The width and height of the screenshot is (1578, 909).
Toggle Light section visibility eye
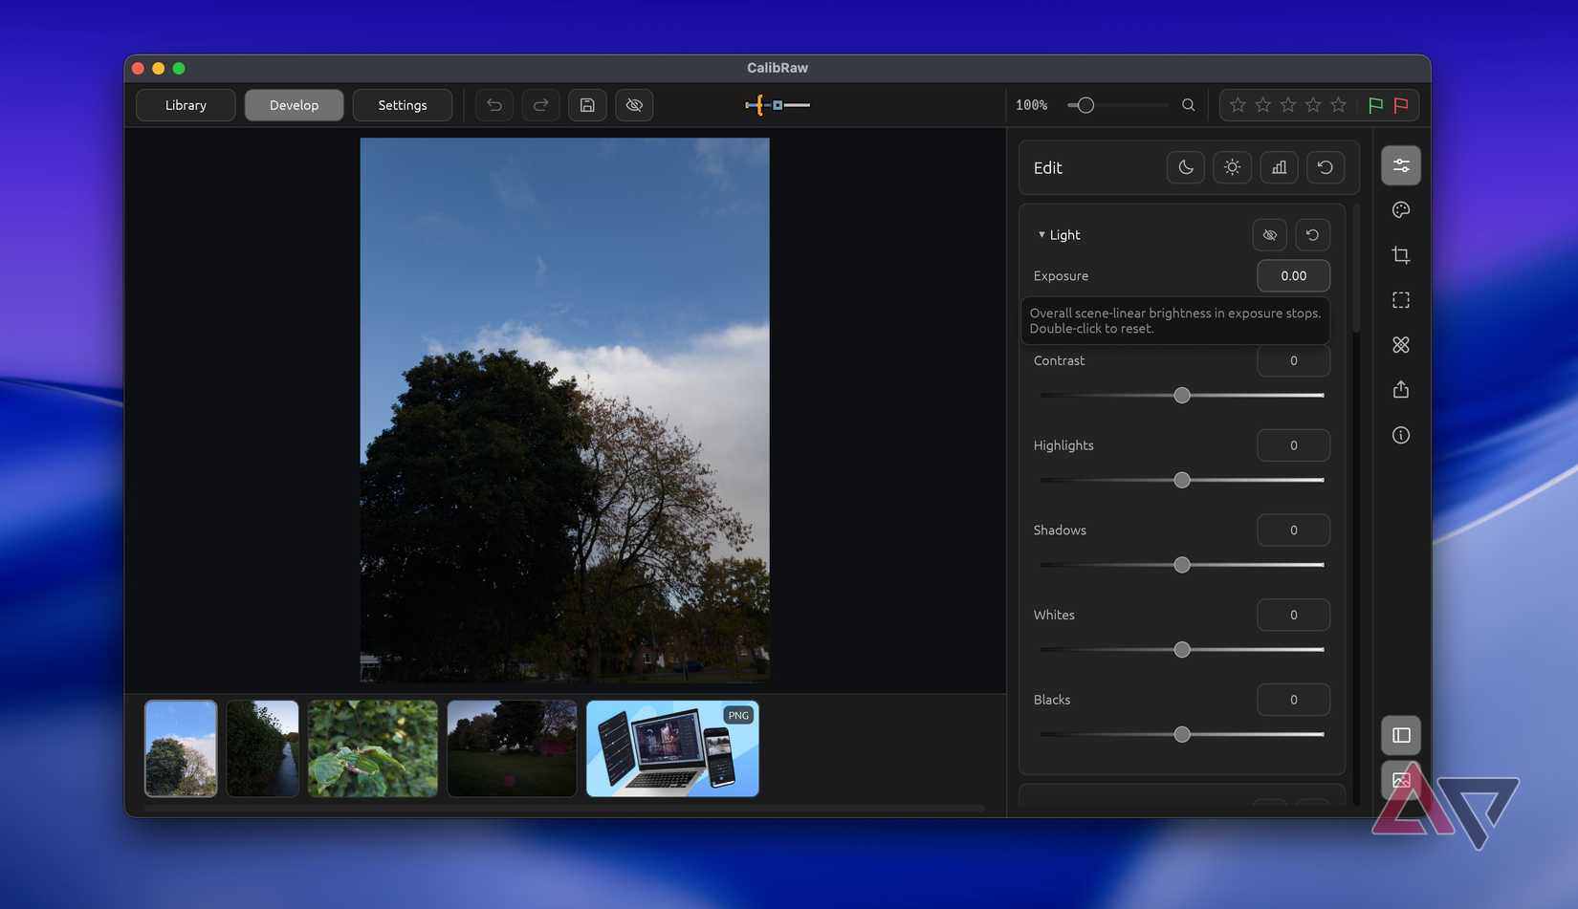[x=1270, y=235]
